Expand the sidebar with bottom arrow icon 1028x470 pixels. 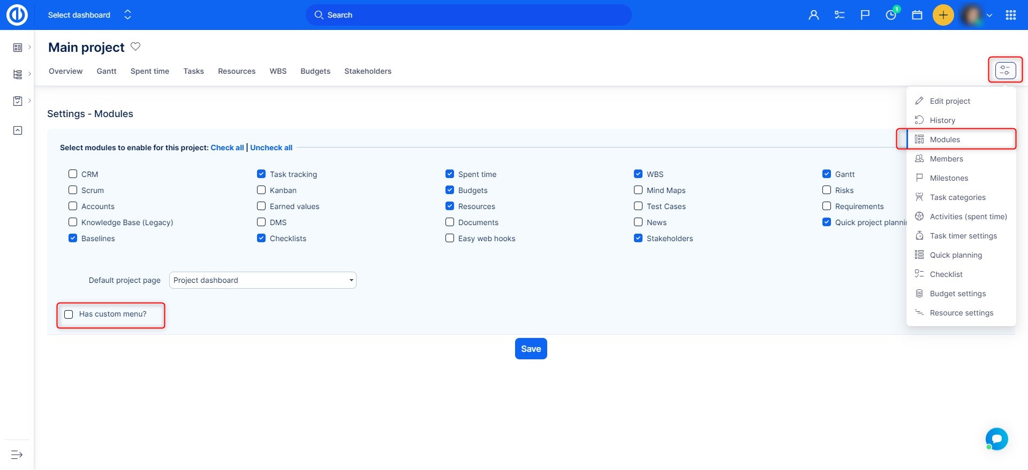pos(17,454)
